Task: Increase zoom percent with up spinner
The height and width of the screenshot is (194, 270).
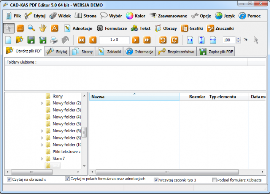Action: [x=238, y=38]
